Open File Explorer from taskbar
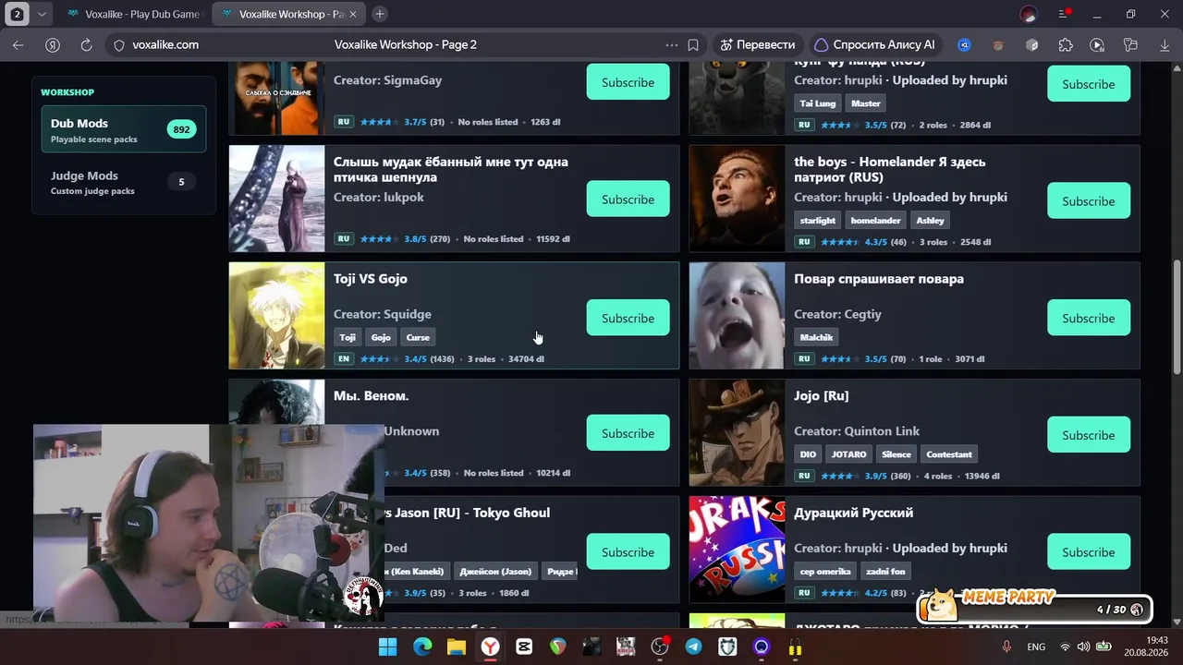The image size is (1183, 665). coord(457,647)
